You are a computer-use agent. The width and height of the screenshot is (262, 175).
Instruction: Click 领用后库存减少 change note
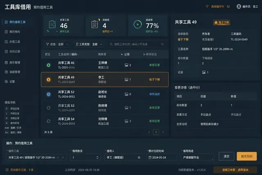[210, 124]
